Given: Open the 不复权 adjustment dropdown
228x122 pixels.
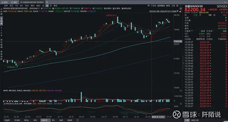Looking at the screenshot, I should point(153,6).
